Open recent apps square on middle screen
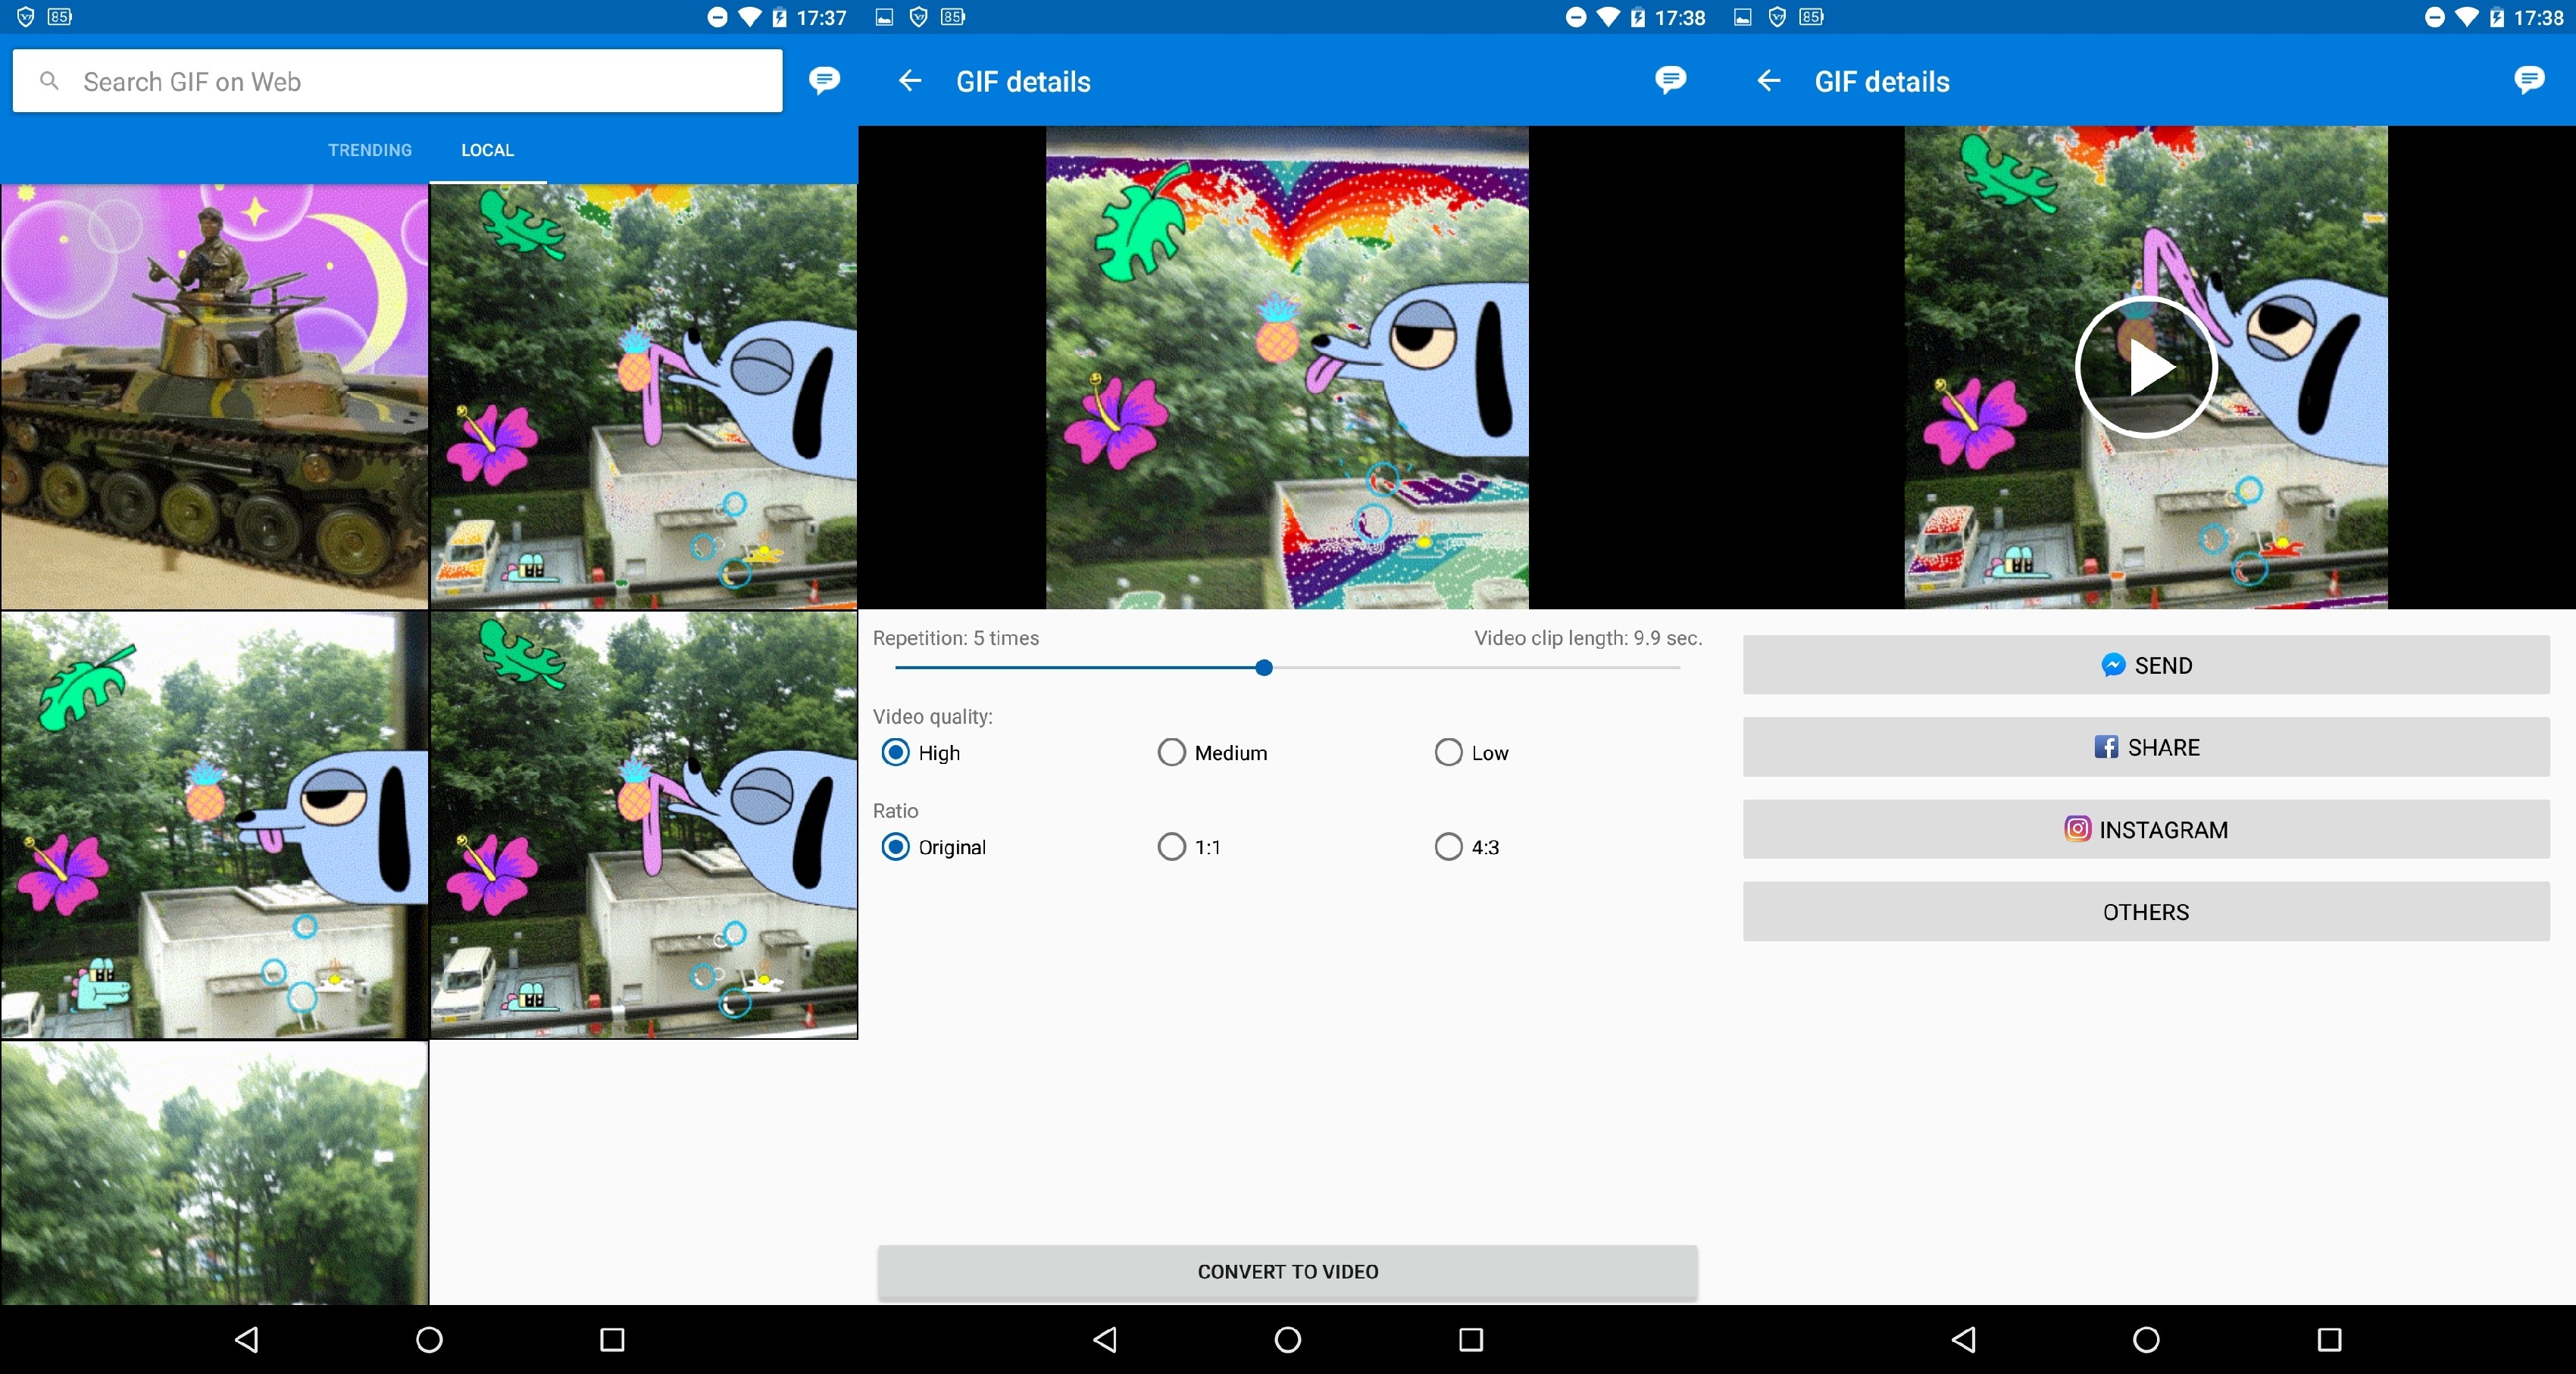 pyautogui.click(x=1470, y=1339)
